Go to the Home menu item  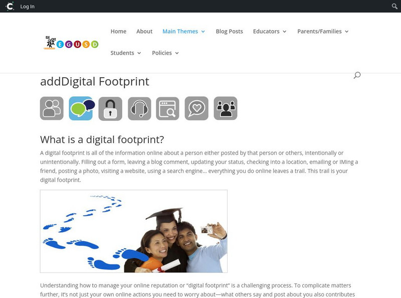(x=118, y=31)
